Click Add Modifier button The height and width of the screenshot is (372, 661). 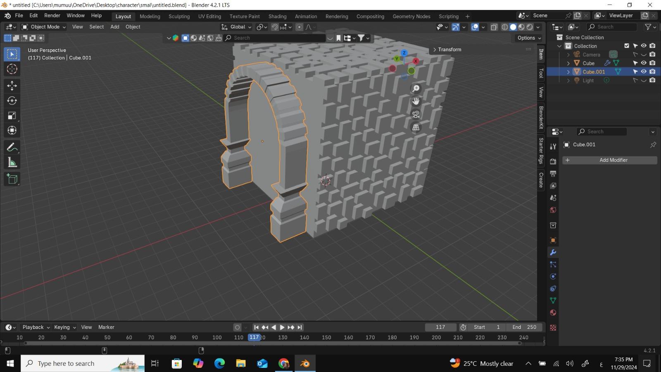click(x=610, y=160)
